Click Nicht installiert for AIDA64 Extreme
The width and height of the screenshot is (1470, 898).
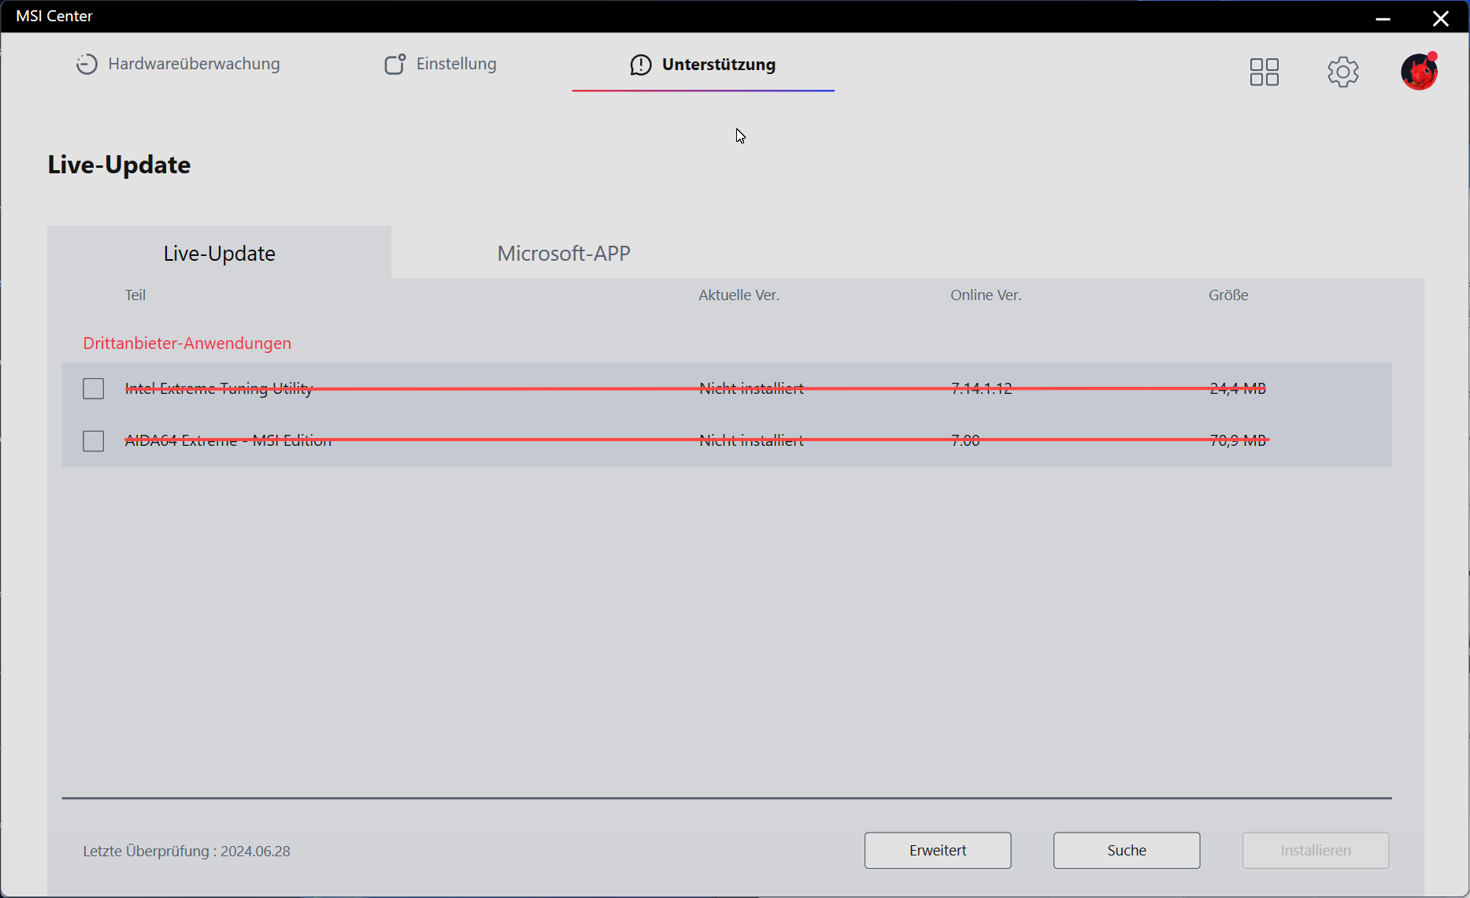751,440
